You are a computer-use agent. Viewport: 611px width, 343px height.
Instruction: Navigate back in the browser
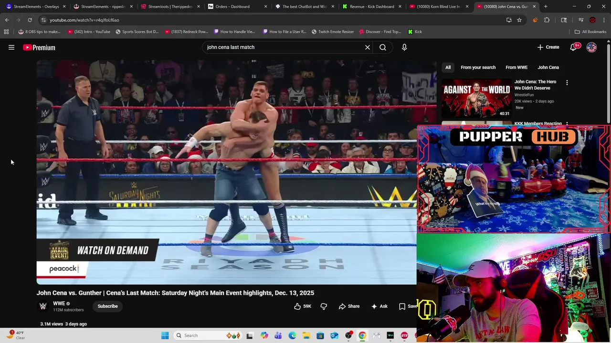point(7,20)
